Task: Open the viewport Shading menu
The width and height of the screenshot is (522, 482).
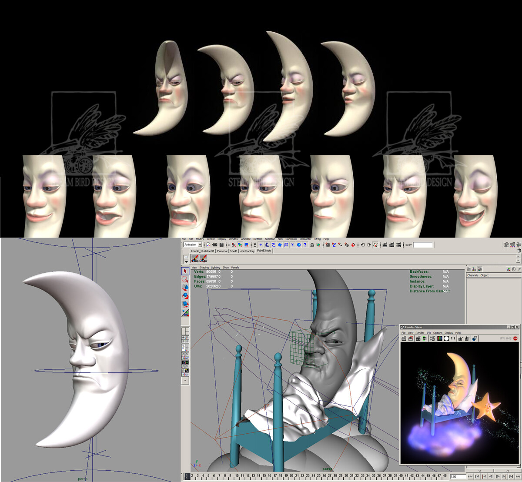Action: (x=204, y=268)
